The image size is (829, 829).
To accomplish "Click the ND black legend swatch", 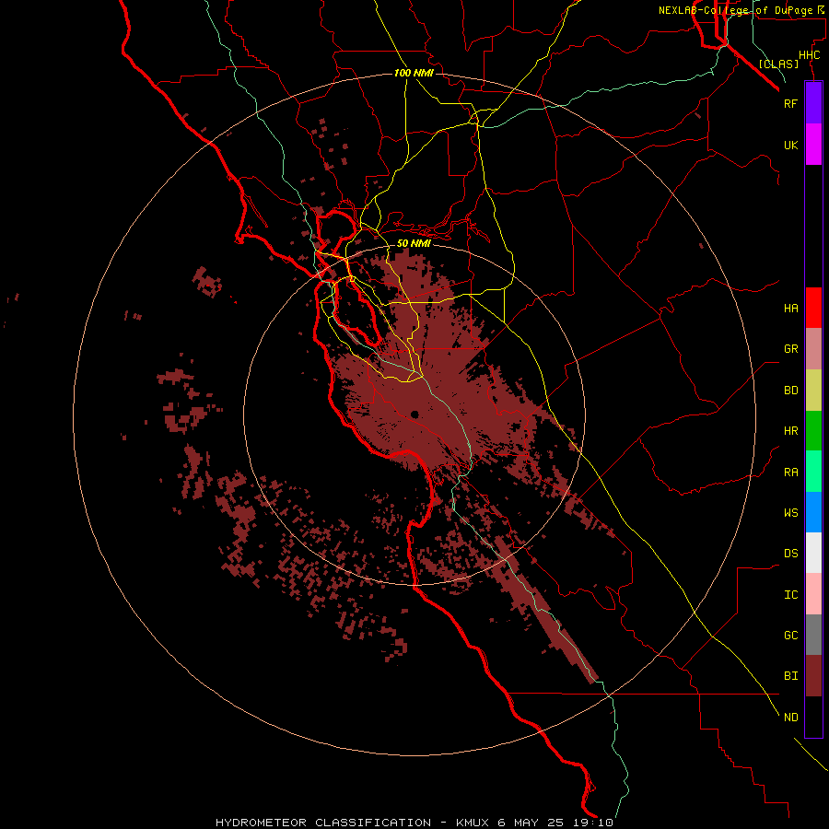I will tap(813, 717).
